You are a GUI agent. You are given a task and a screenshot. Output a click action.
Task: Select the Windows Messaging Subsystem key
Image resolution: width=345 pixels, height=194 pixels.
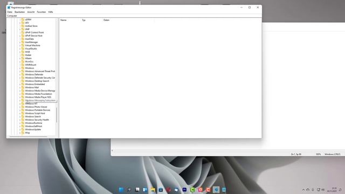(40, 101)
